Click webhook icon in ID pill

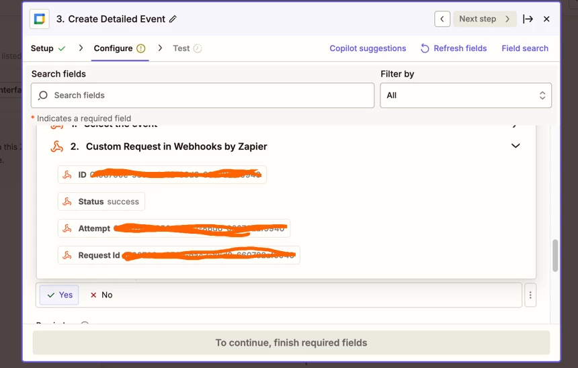pyautogui.click(x=67, y=175)
